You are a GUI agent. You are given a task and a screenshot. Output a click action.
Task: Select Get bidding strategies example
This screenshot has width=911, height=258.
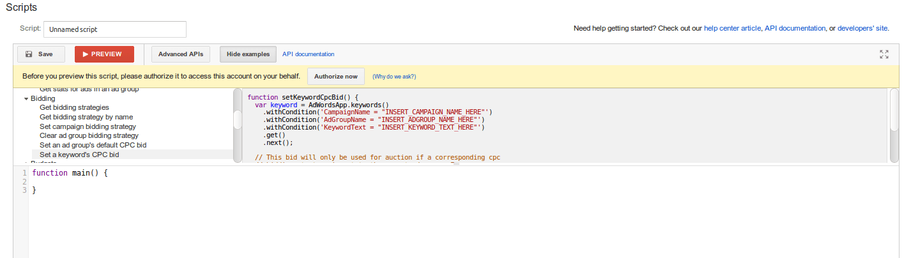[74, 108]
